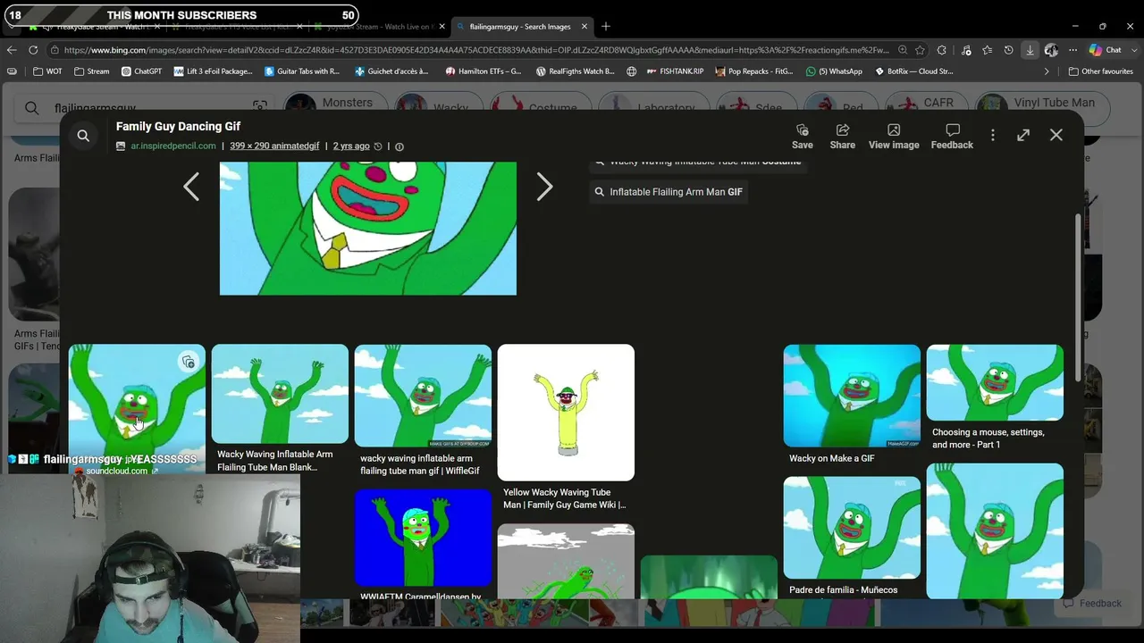Open Guitar Tabs bookmark
This screenshot has width=1144, height=643.
coord(302,71)
